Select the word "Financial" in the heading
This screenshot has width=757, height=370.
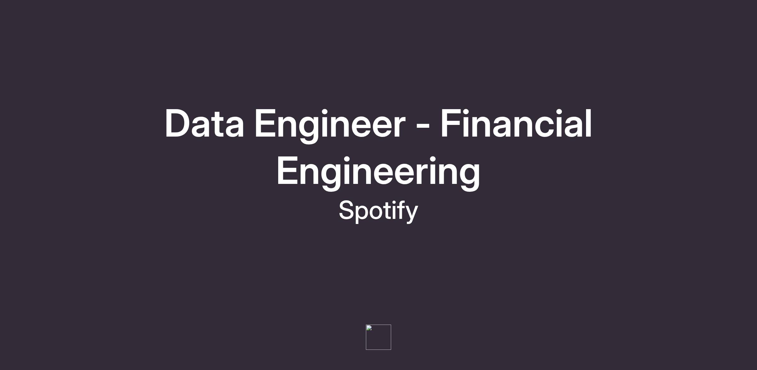[516, 123]
